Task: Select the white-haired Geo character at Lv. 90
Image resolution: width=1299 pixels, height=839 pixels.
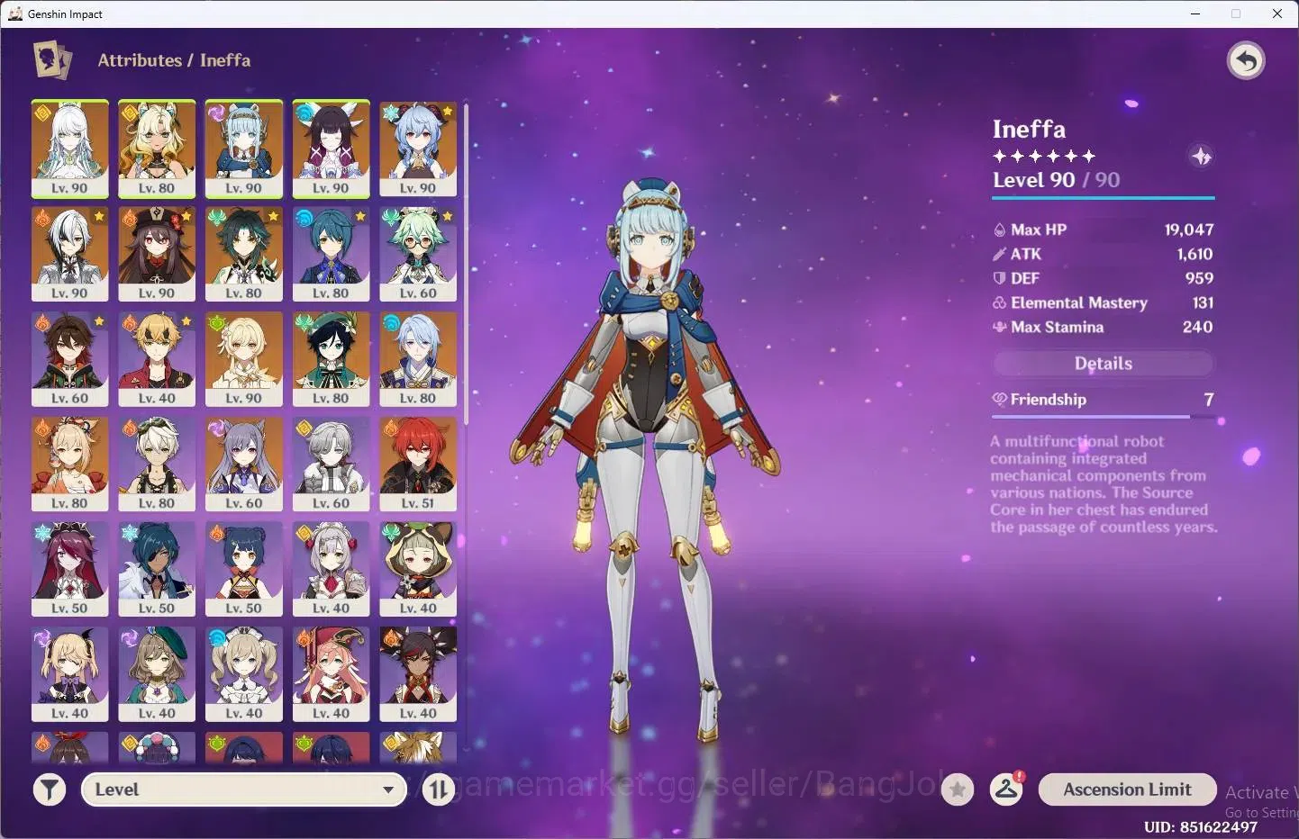Action: tap(69, 149)
